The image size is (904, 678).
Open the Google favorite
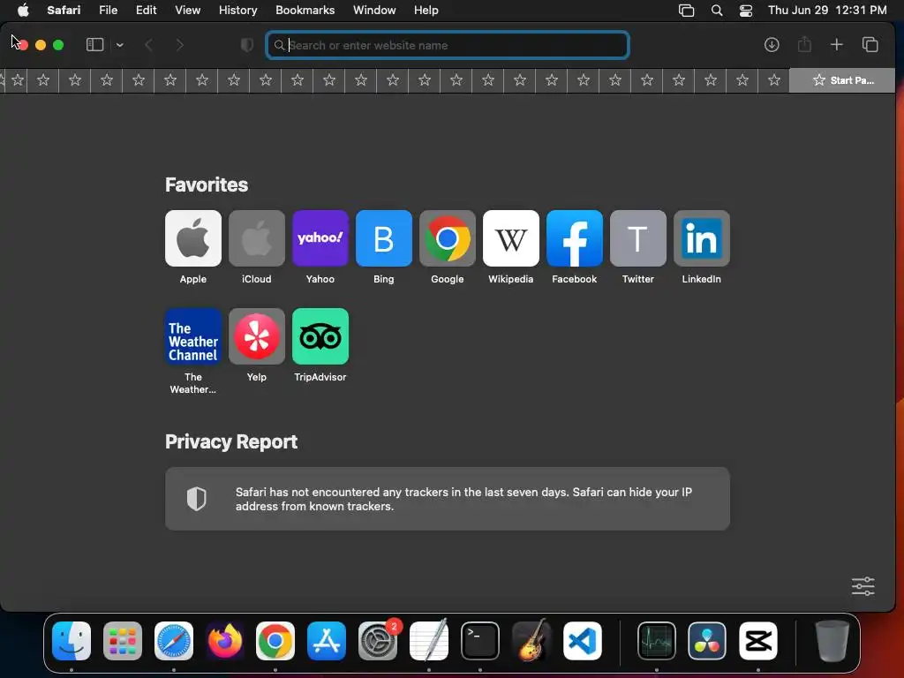point(448,238)
